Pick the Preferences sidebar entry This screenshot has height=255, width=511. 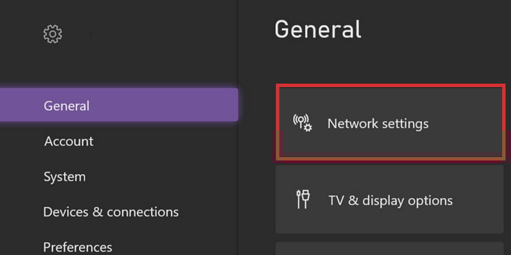coord(78,248)
